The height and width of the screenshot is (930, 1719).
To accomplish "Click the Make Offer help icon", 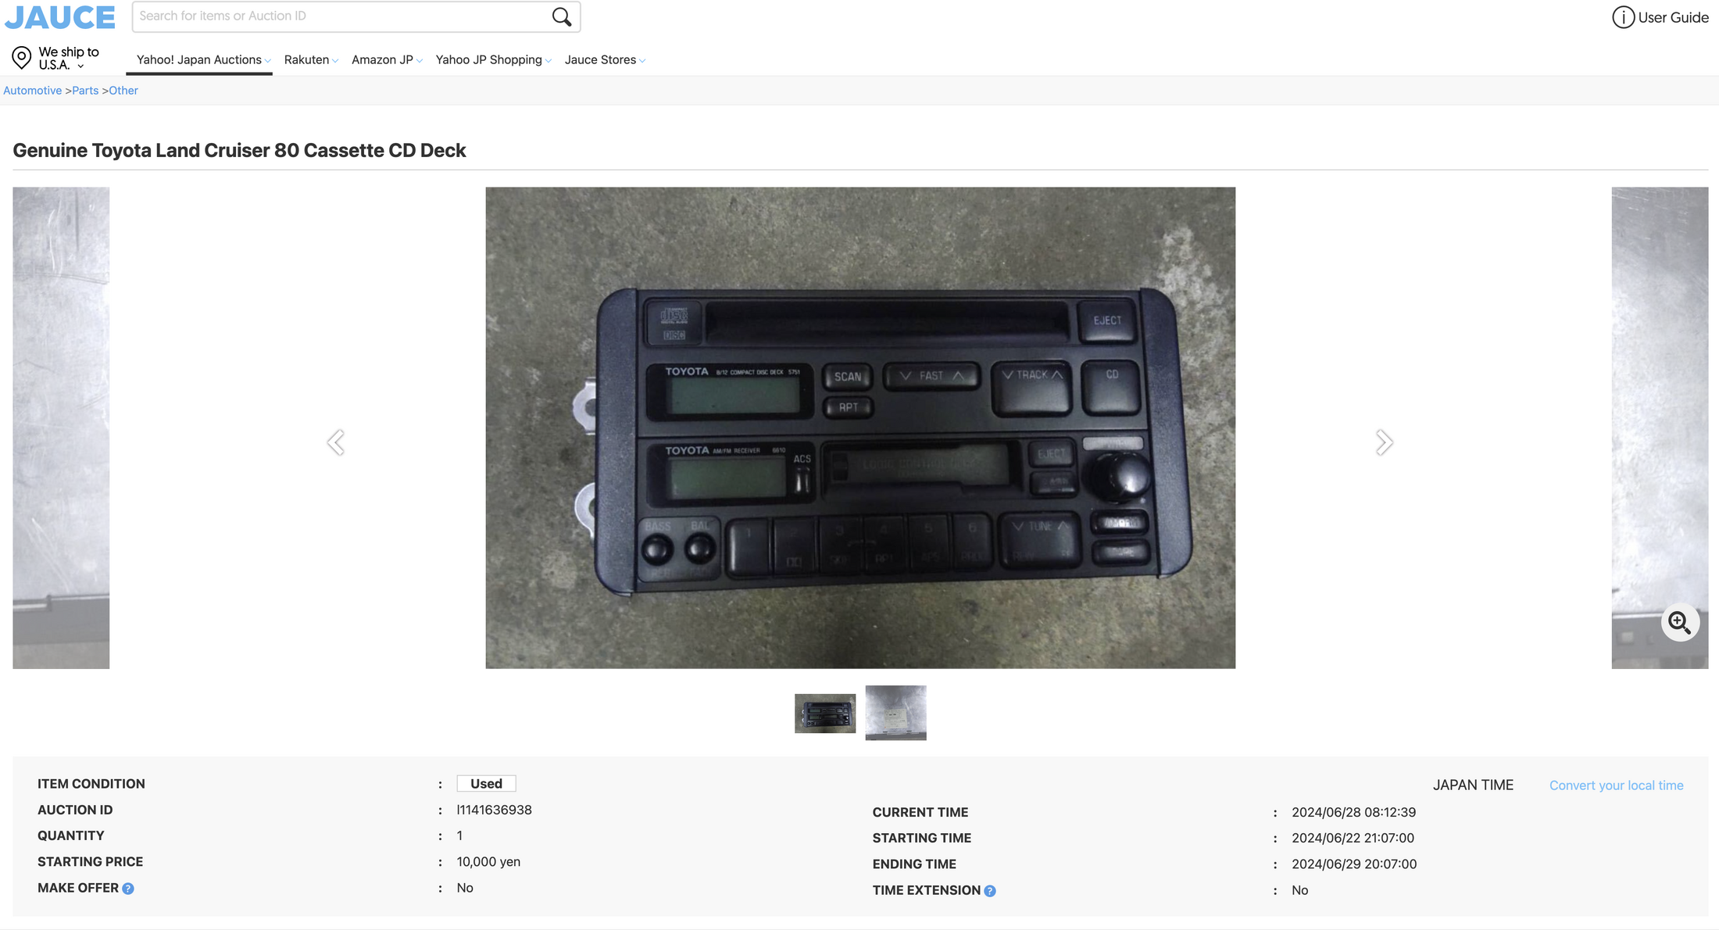I will [128, 889].
